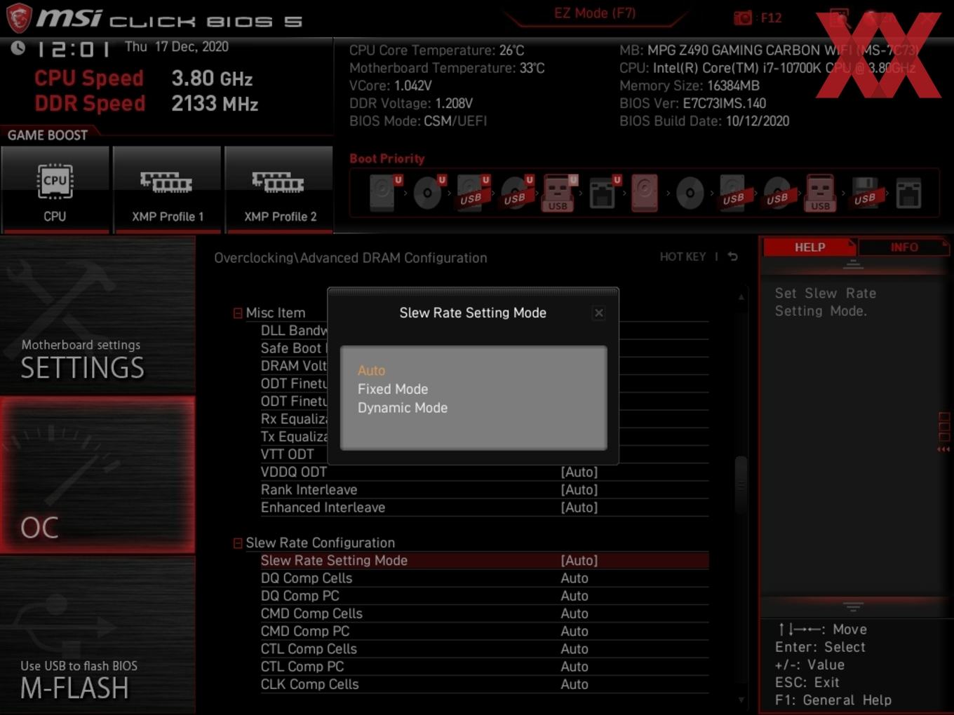Collapse the Misc Item section
This screenshot has height=715, width=954.
click(x=238, y=313)
